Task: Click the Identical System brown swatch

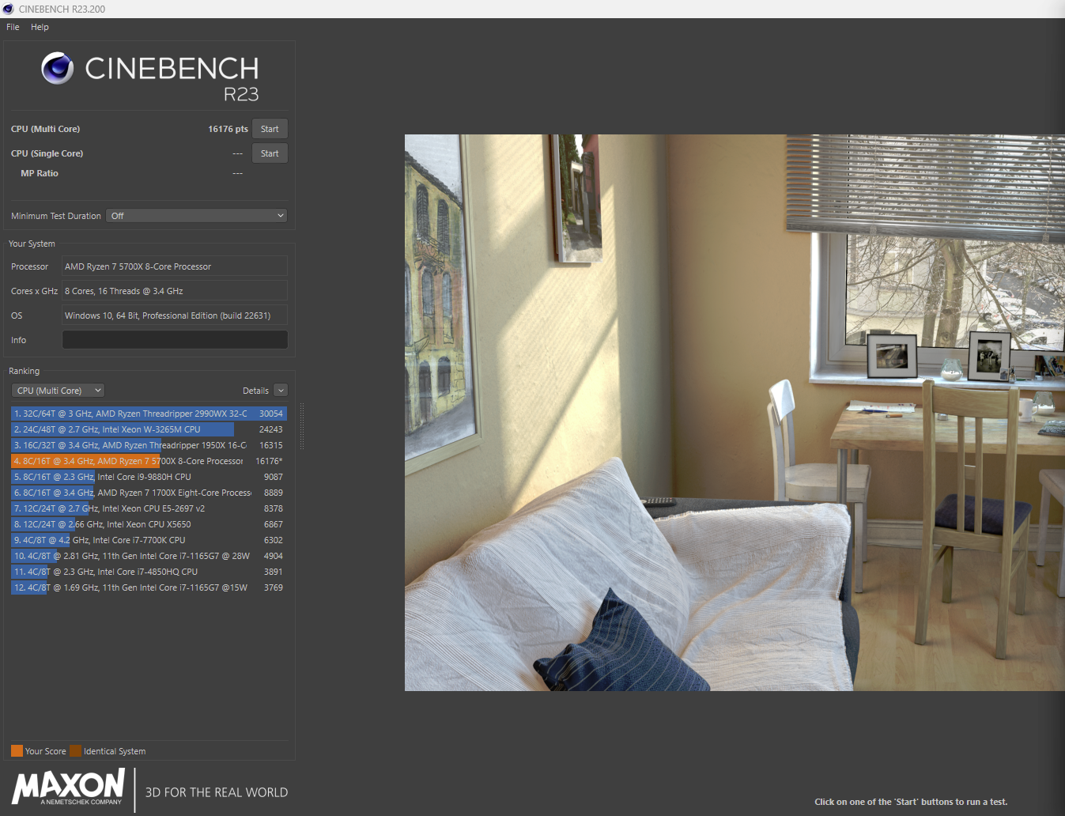Action: 75,751
